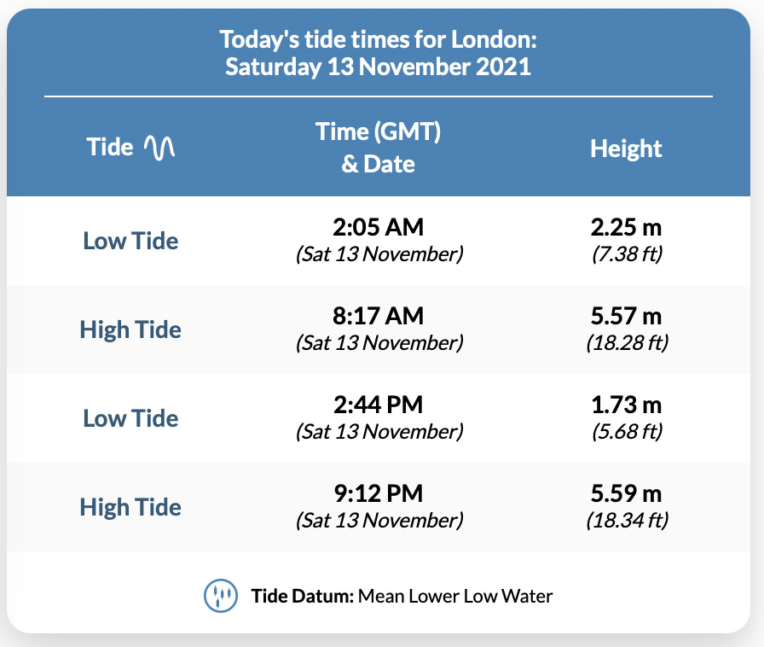This screenshot has height=647, width=764.
Task: Click the 'Mean Lower Low Water' text
Action: point(455,596)
